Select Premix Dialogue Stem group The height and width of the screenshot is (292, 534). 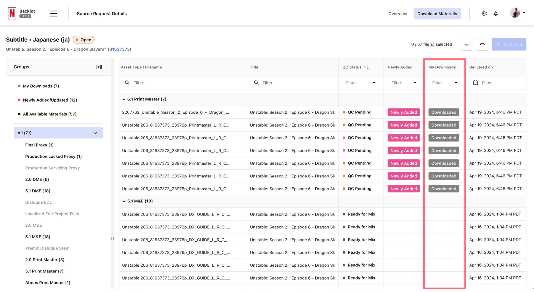tap(47, 248)
